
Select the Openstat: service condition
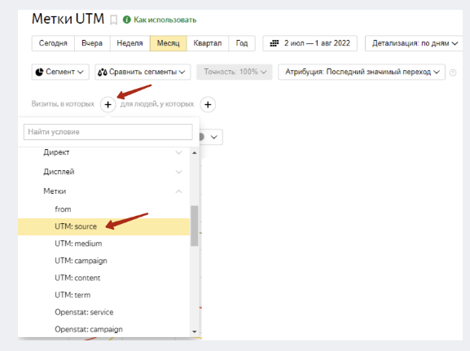click(104, 312)
